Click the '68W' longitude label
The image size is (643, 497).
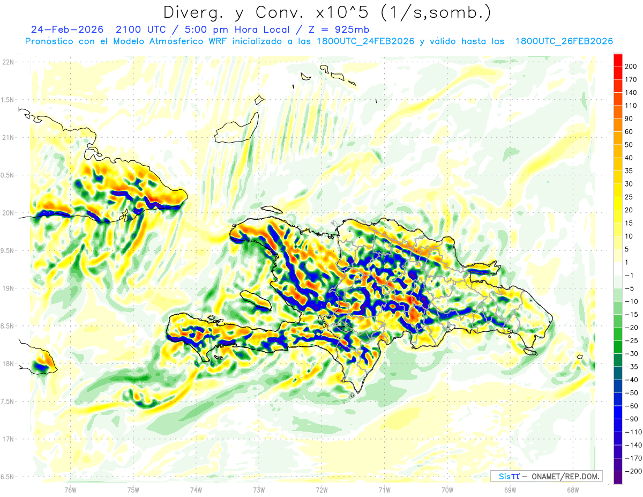pyautogui.click(x=572, y=489)
